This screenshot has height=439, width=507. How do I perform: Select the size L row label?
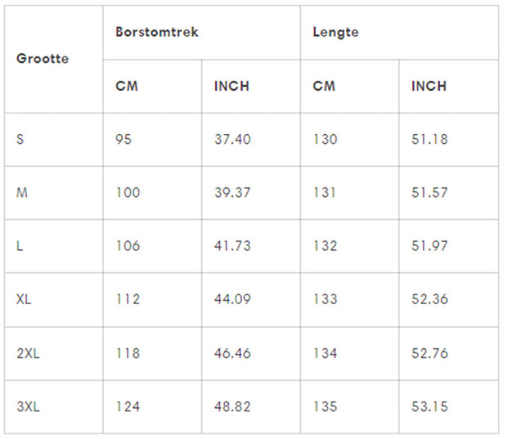(x=20, y=246)
